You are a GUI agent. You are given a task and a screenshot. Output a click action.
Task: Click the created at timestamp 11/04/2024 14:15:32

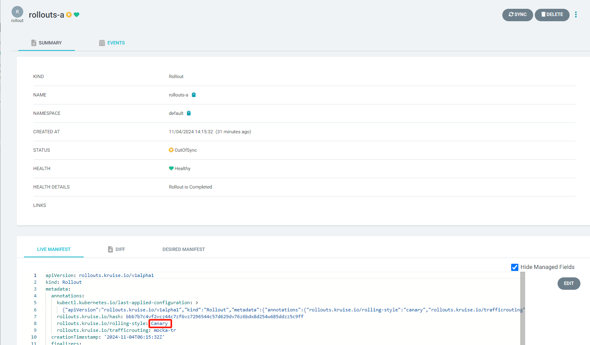[x=191, y=132]
